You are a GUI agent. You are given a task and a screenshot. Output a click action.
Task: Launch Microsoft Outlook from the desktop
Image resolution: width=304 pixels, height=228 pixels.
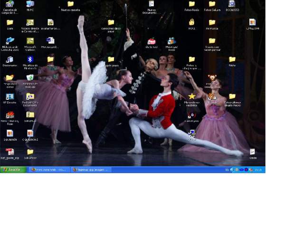click(30, 41)
